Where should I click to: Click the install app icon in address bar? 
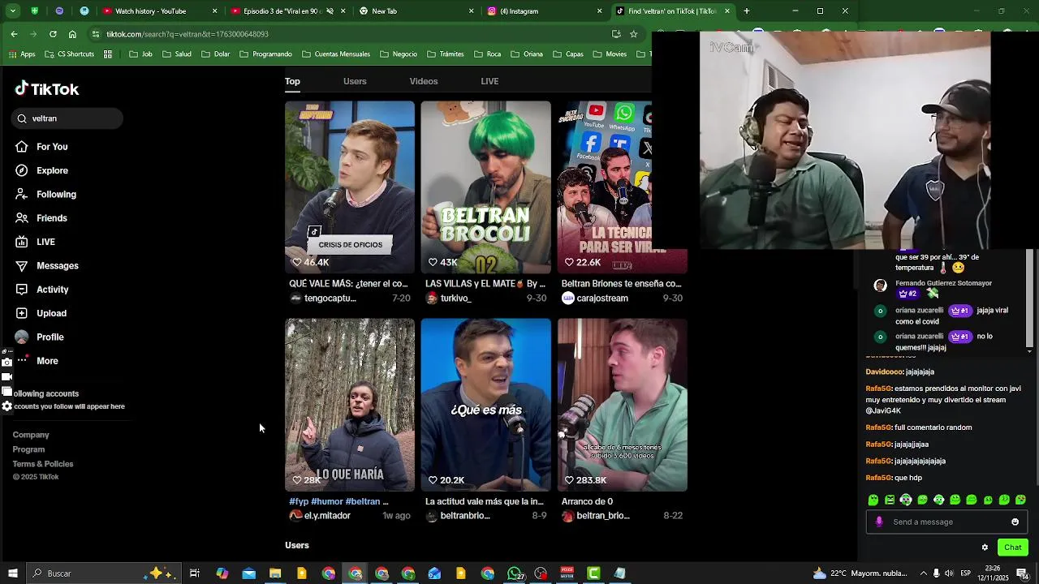pyautogui.click(x=616, y=34)
